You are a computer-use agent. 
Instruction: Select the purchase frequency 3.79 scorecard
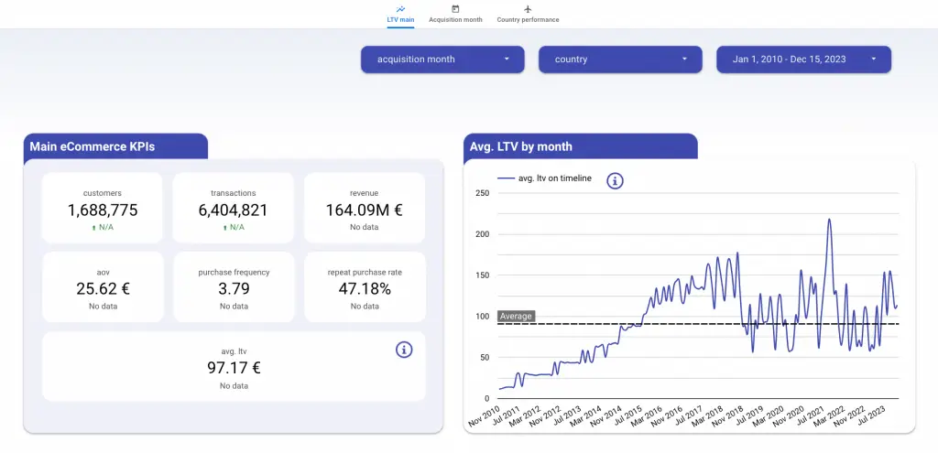click(234, 286)
